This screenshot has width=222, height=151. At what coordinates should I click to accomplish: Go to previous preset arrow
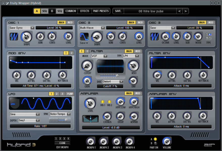tap(179, 11)
